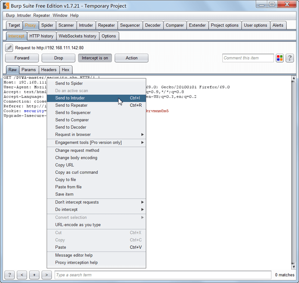
Task: Select 'Change body encoding'
Action: click(x=96, y=158)
